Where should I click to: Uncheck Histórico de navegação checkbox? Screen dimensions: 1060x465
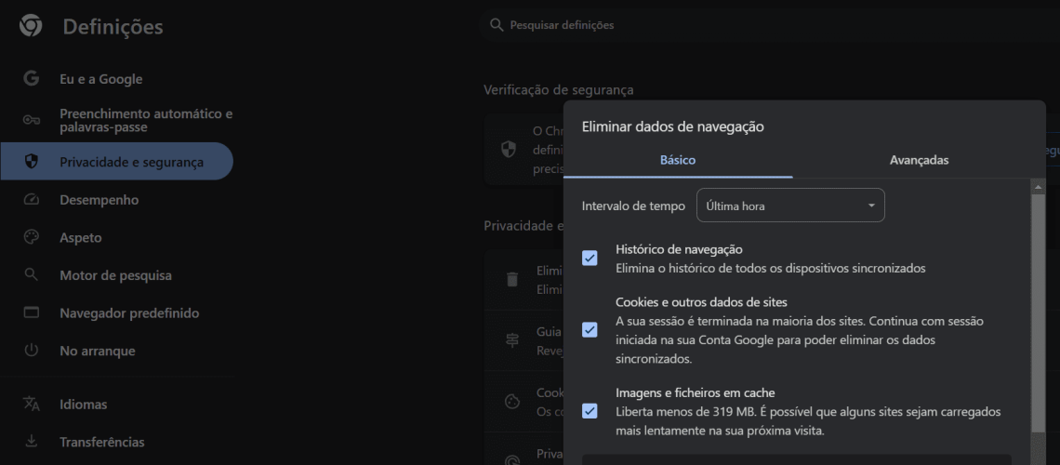coord(590,259)
